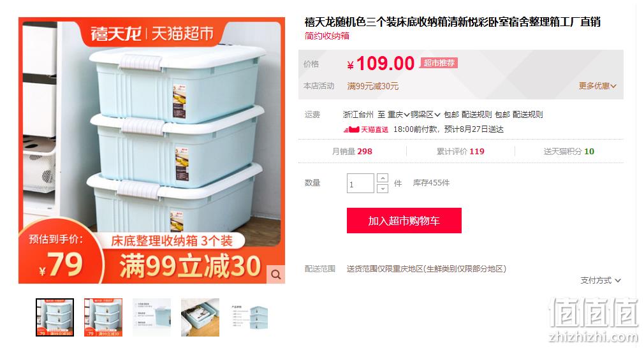Select the third thumbnail with feature text

(152, 317)
